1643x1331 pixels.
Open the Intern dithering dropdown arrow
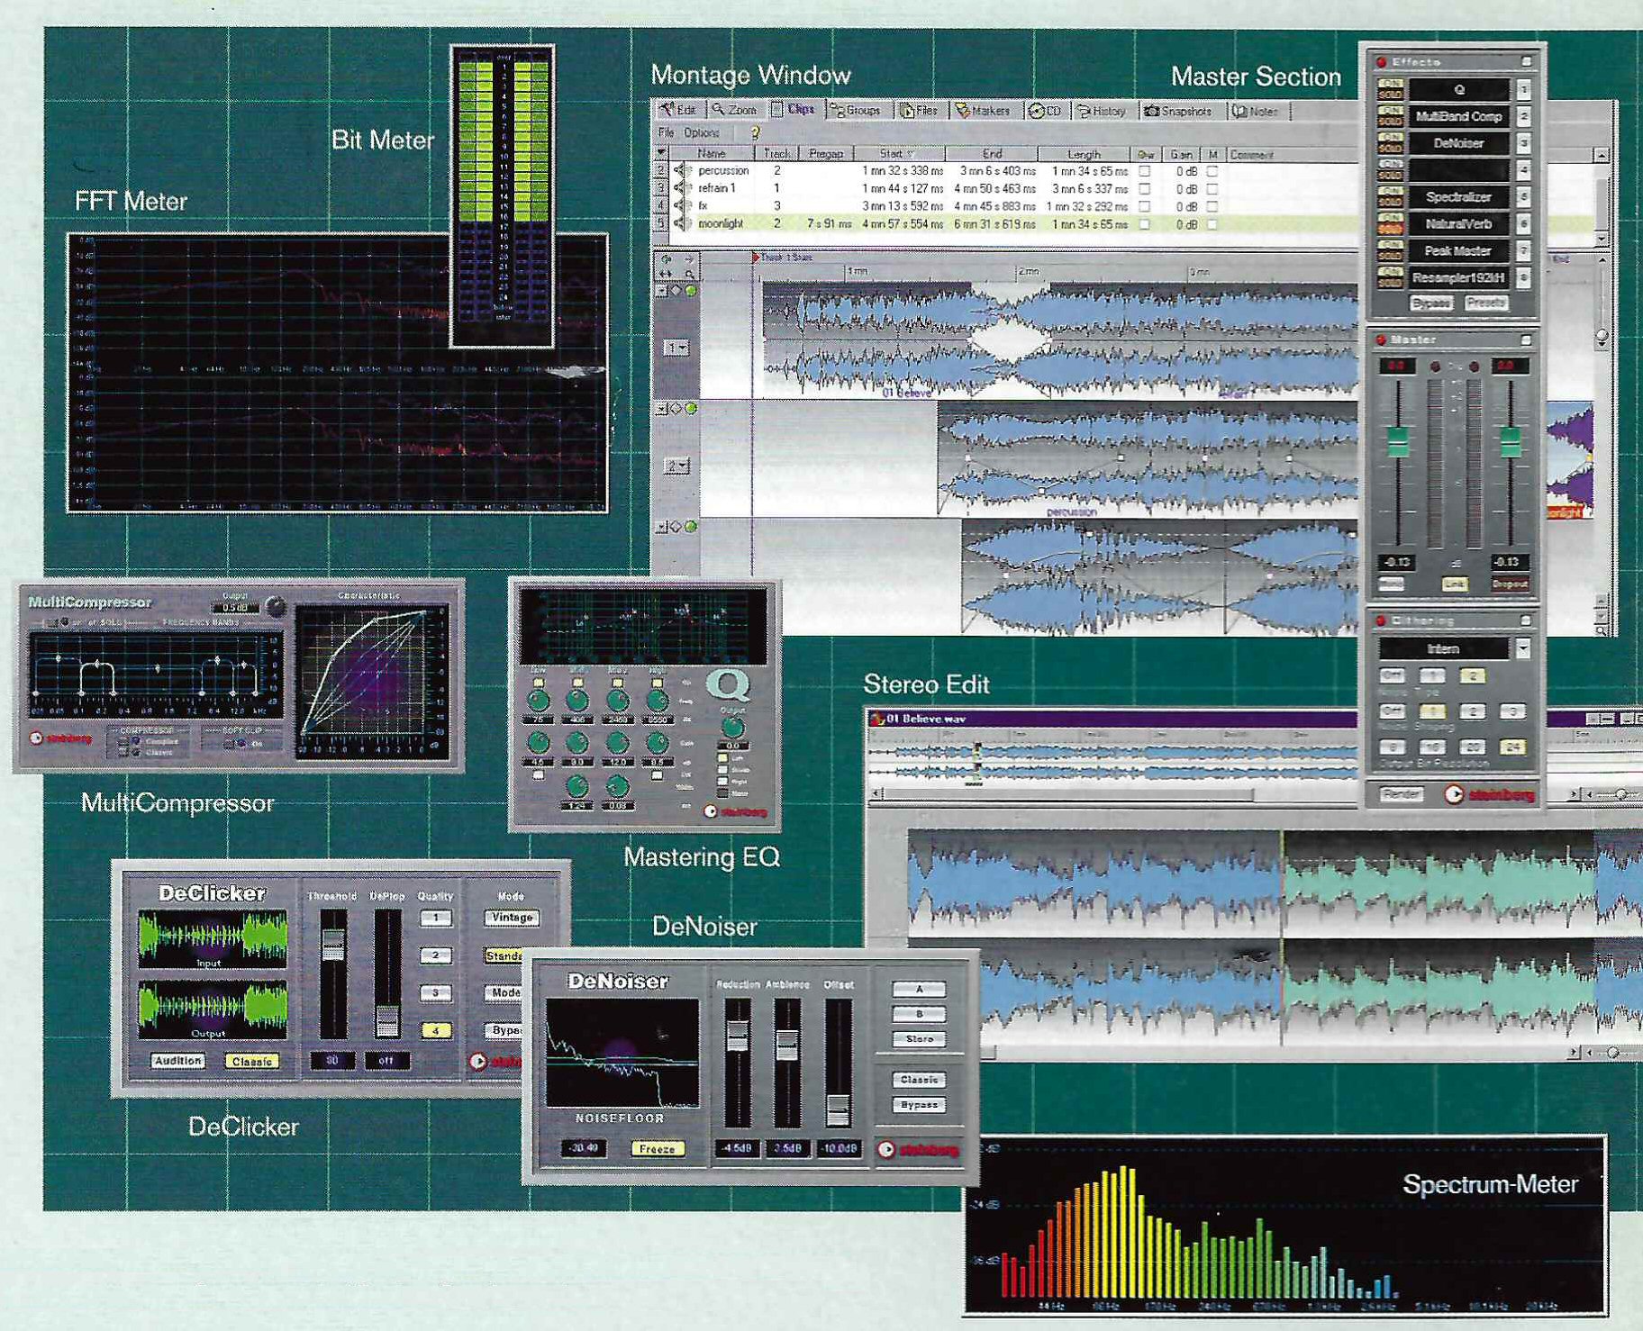1522,648
